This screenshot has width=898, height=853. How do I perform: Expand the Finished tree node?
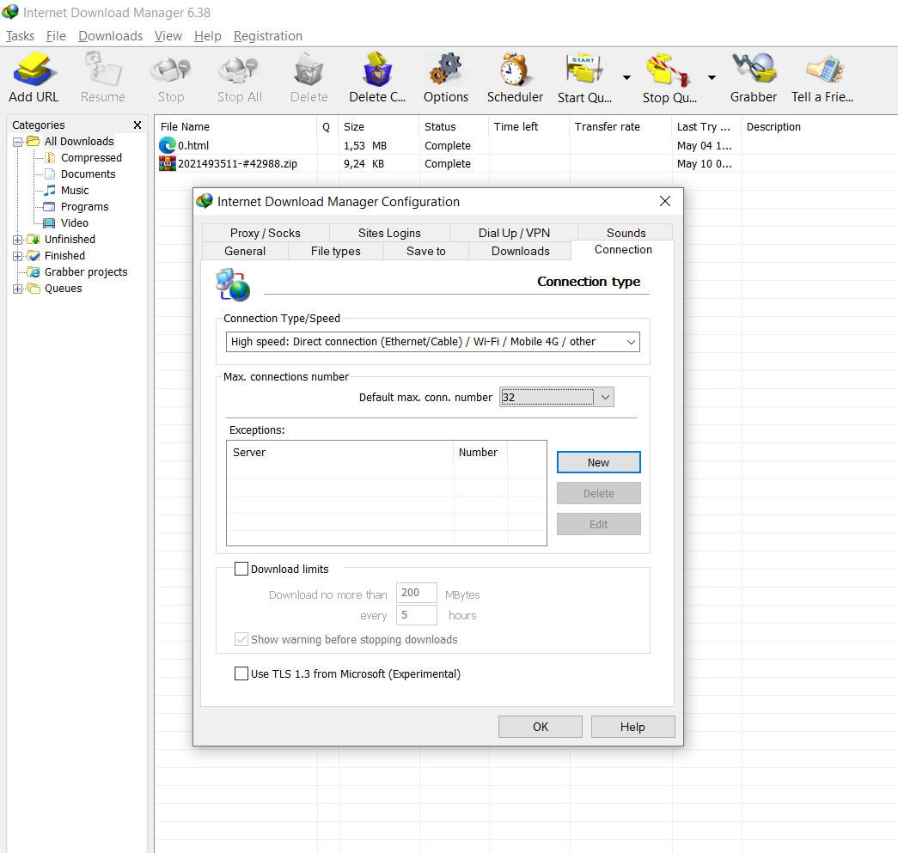click(18, 256)
